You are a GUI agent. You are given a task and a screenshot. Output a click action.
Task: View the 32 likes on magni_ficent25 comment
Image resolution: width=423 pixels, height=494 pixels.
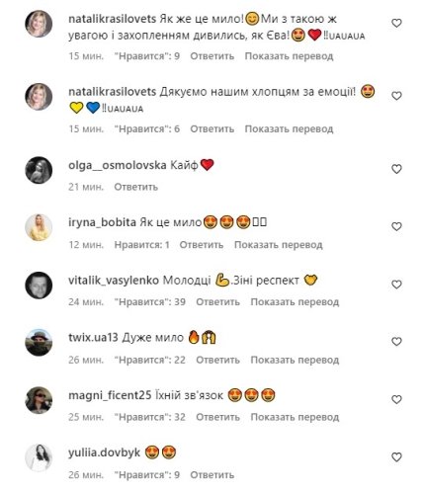click(x=150, y=417)
